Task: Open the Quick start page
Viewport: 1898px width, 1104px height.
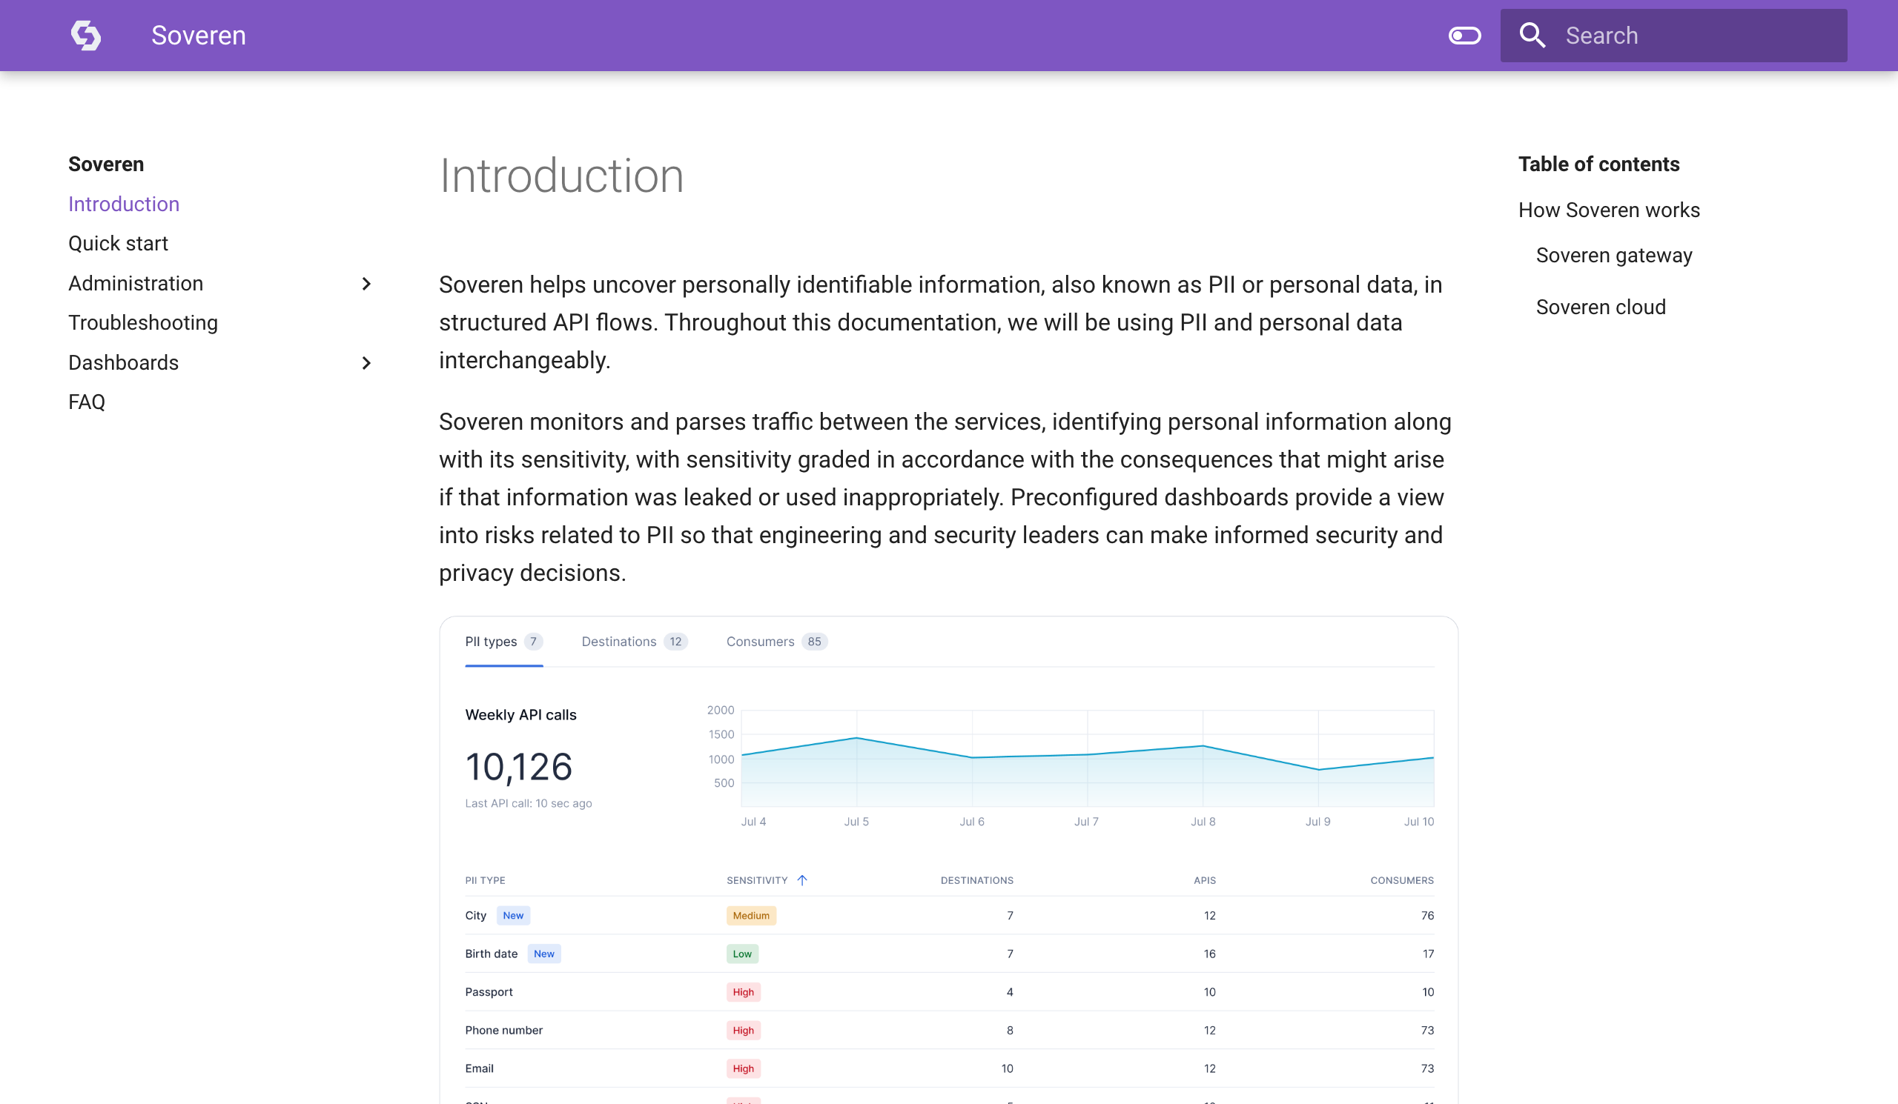Action: tap(118, 243)
